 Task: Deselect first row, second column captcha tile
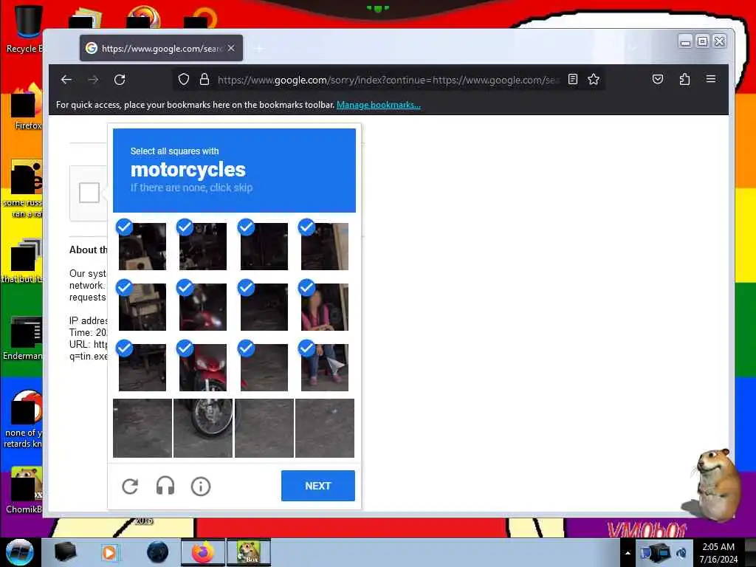203,246
